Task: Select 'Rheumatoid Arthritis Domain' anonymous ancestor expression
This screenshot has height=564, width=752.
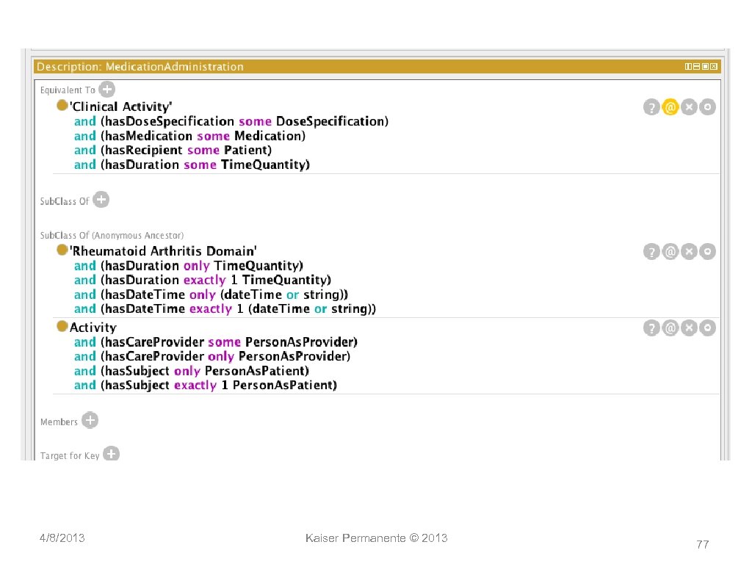Action: (x=163, y=251)
